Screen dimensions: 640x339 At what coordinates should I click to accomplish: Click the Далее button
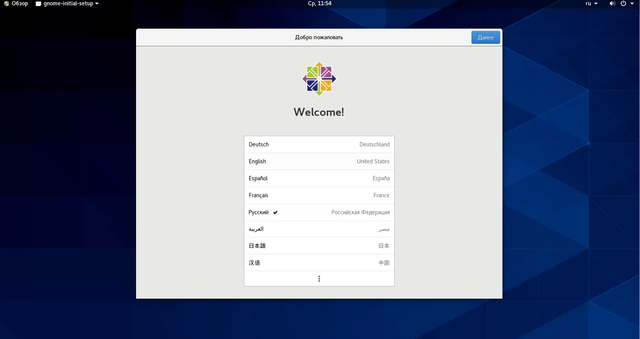486,37
